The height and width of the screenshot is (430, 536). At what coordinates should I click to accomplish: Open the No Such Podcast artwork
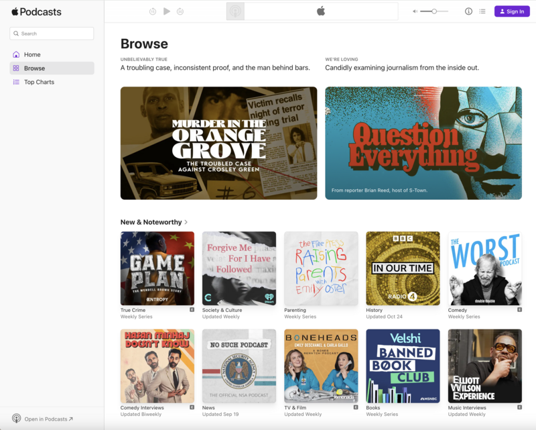pos(239,366)
